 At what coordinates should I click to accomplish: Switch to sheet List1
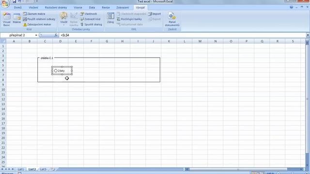point(20,169)
